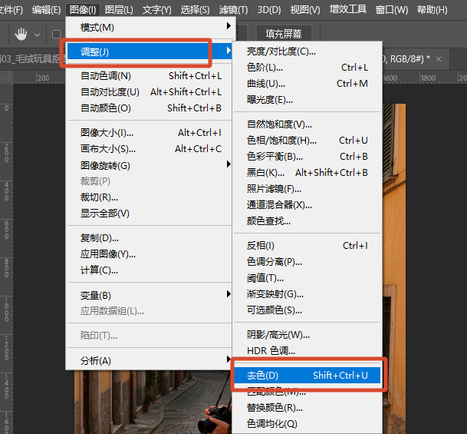Expand the 图像旋转(G) submenu
This screenshot has height=434, width=467.
coord(149,165)
